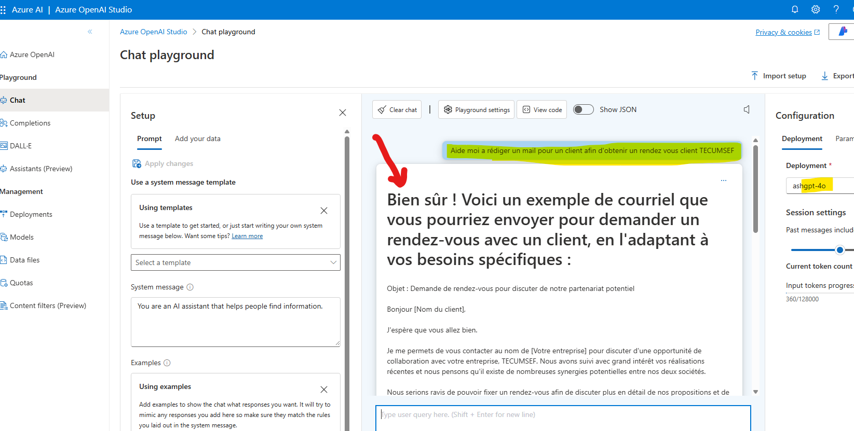Click the speaker icon in chat toolbar

pyautogui.click(x=747, y=109)
